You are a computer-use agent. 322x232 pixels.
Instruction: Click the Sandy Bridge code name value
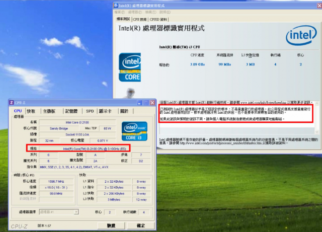tap(59, 128)
